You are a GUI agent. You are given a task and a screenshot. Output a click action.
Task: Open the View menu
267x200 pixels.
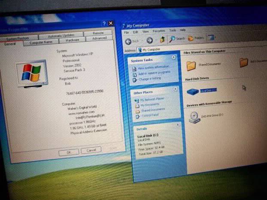tap(146, 32)
